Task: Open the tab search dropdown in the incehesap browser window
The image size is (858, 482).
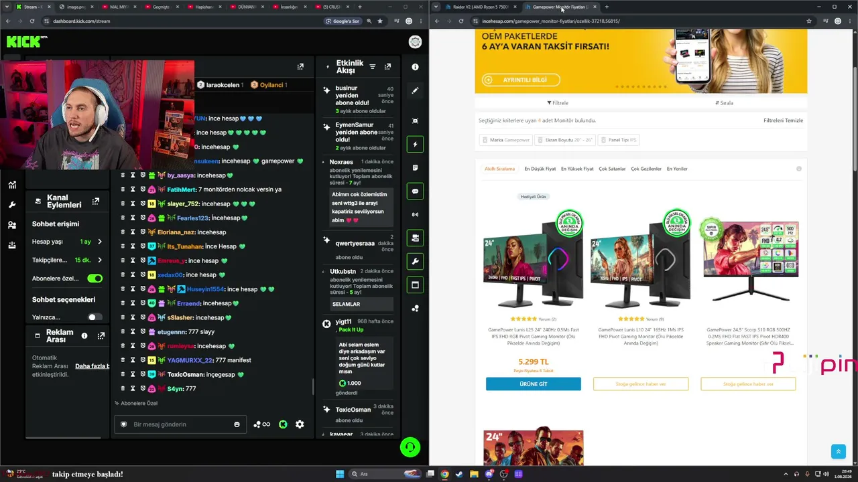Action: (x=436, y=7)
